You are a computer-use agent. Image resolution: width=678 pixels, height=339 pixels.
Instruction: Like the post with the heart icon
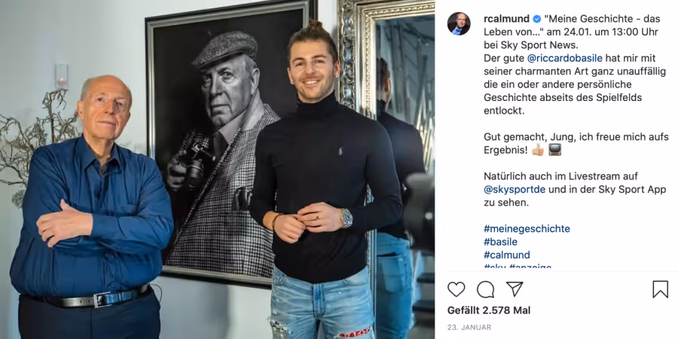coord(456,289)
